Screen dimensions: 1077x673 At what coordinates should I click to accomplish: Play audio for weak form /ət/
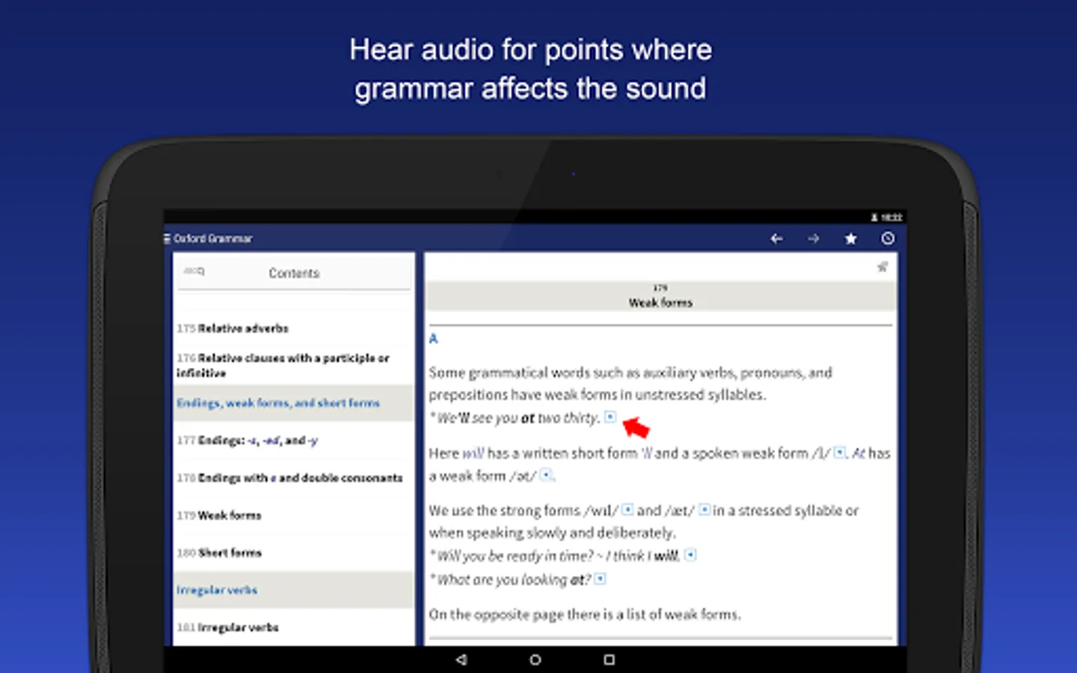click(x=546, y=475)
